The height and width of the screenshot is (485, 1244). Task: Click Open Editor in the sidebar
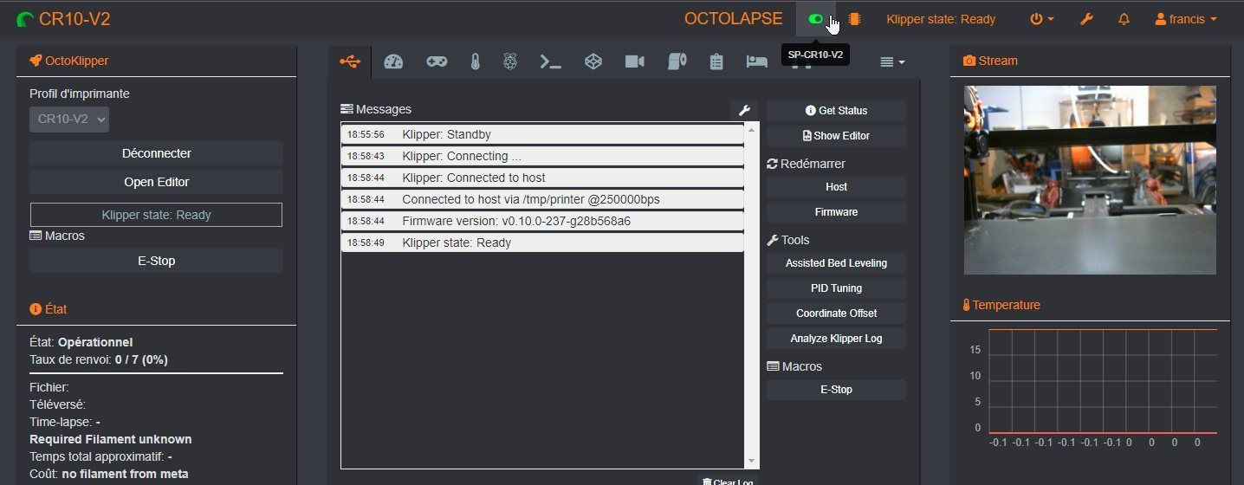click(156, 182)
